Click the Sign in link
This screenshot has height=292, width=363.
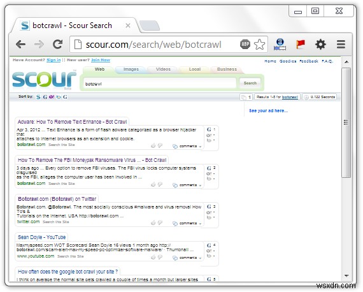pos(53,60)
